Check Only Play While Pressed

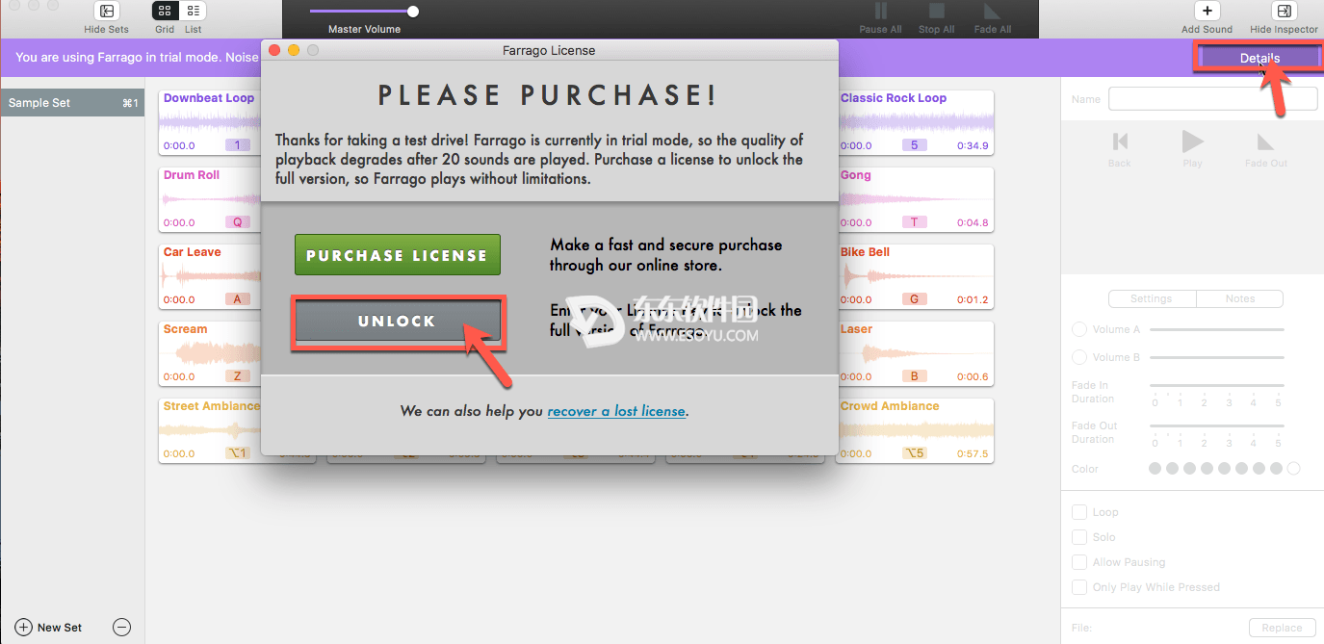coord(1079,587)
